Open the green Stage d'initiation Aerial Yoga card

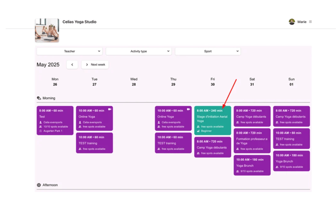[x=213, y=120]
